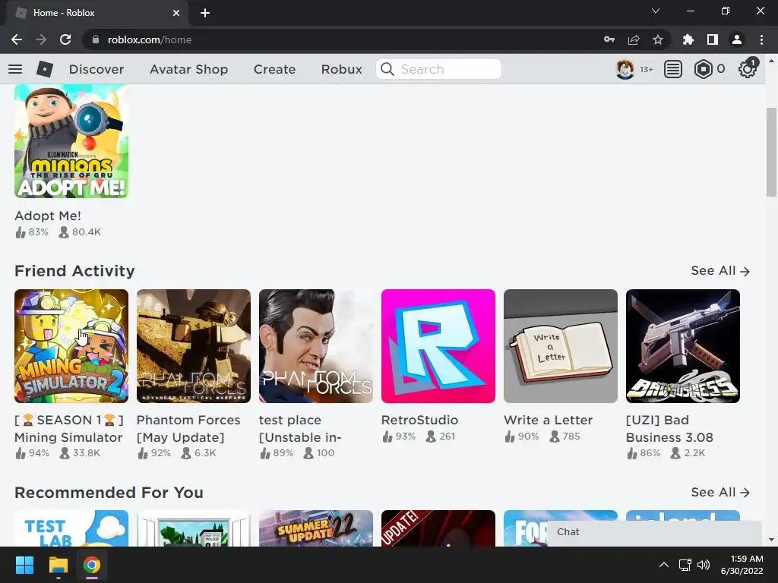778x583 pixels.
Task: Open Phantom Forces [May Update] title
Action: pos(188,429)
